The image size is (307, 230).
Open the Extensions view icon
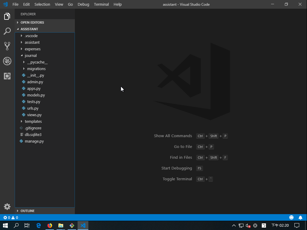(7, 76)
